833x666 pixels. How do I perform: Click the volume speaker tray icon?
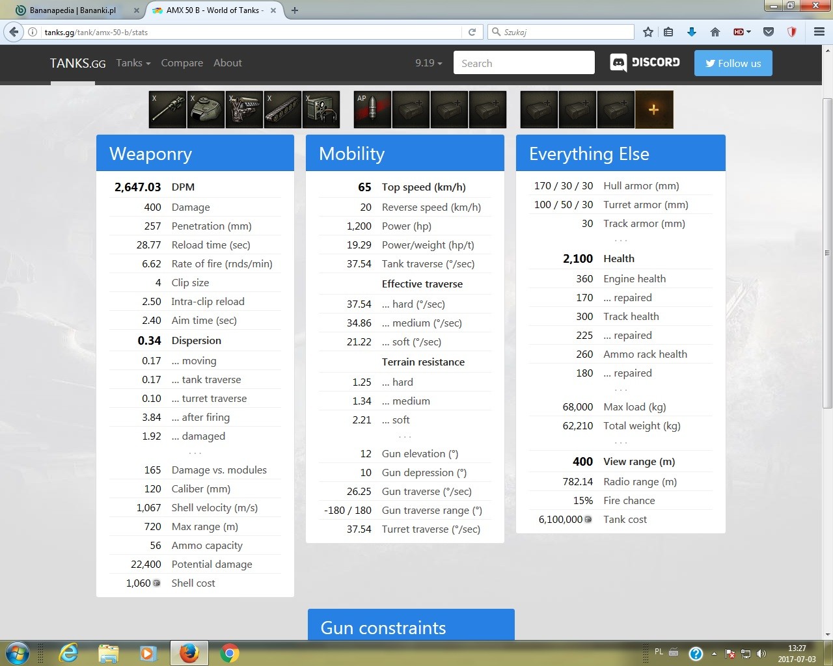click(761, 654)
